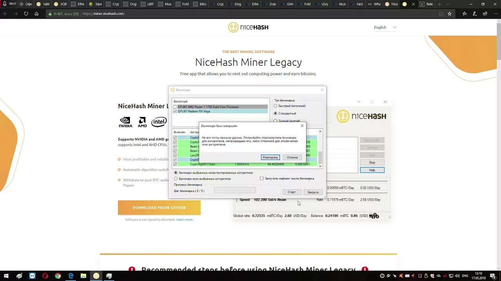This screenshot has width=501, height=281.
Task: Switch to the Rele browser tab
Action: (426, 4)
